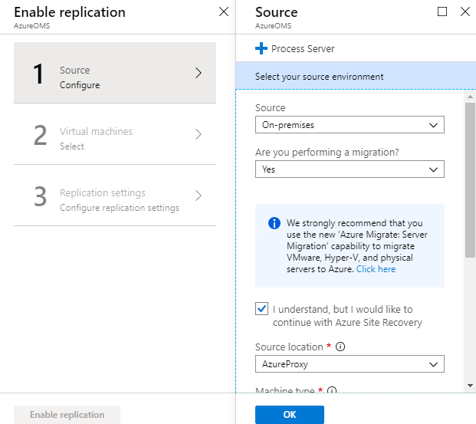Close the Enable replication panel

tap(224, 12)
